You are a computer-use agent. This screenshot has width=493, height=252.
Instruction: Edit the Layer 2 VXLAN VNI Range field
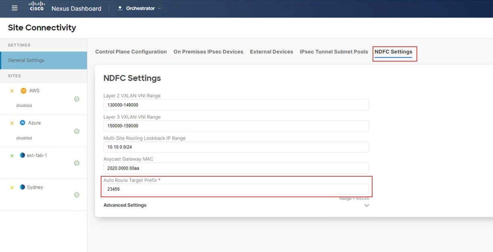(x=236, y=105)
